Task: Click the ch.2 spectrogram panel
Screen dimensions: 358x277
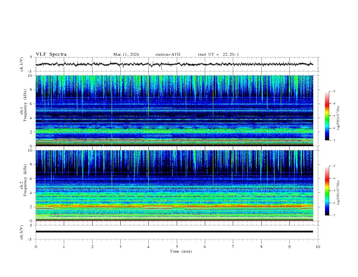Action: (x=174, y=186)
